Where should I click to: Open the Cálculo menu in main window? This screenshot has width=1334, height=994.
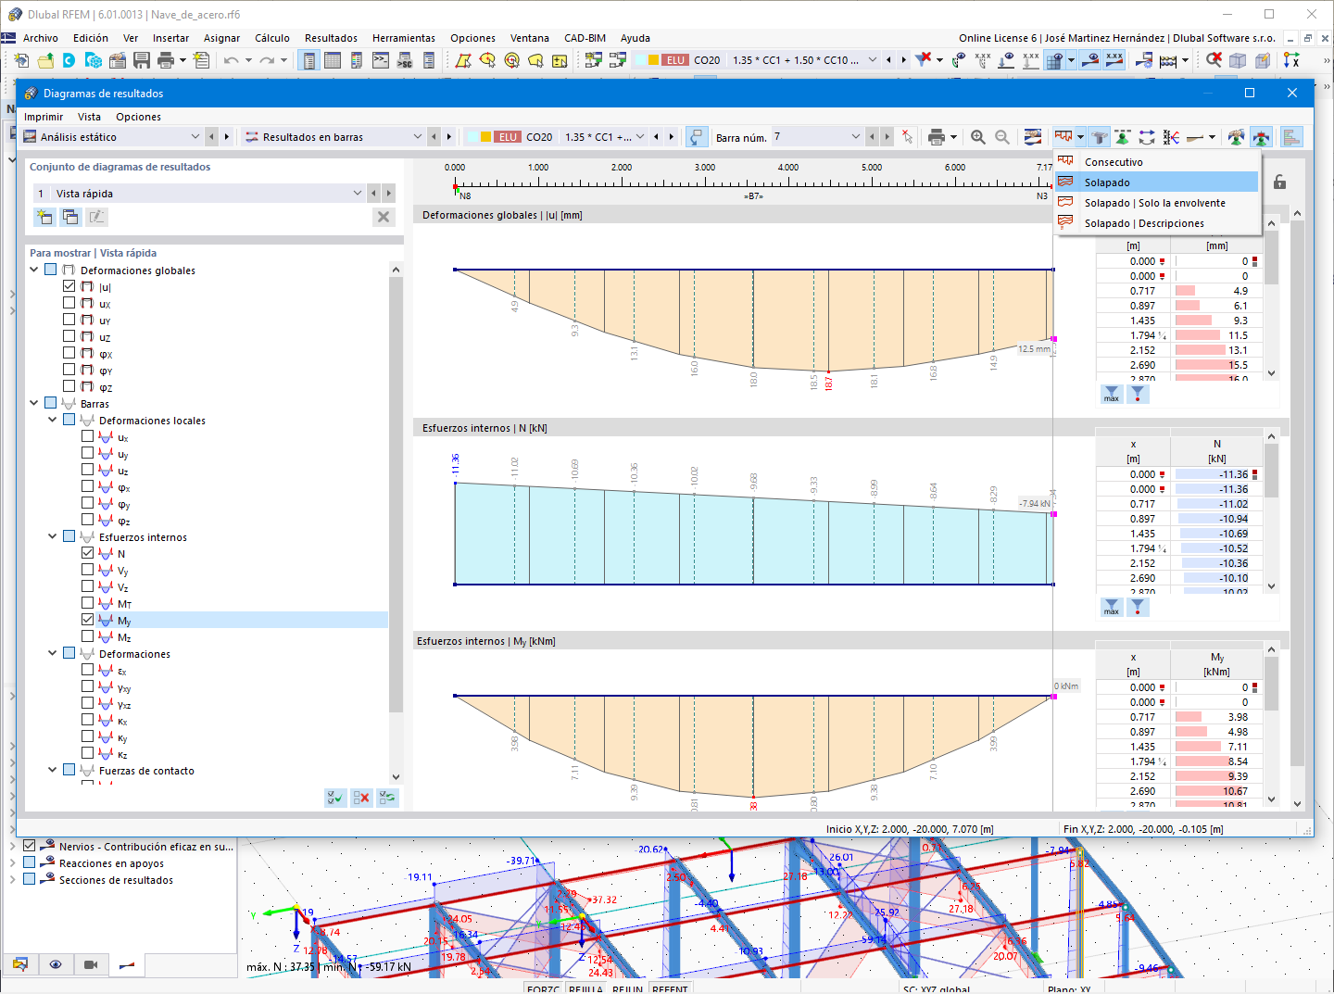tap(272, 38)
